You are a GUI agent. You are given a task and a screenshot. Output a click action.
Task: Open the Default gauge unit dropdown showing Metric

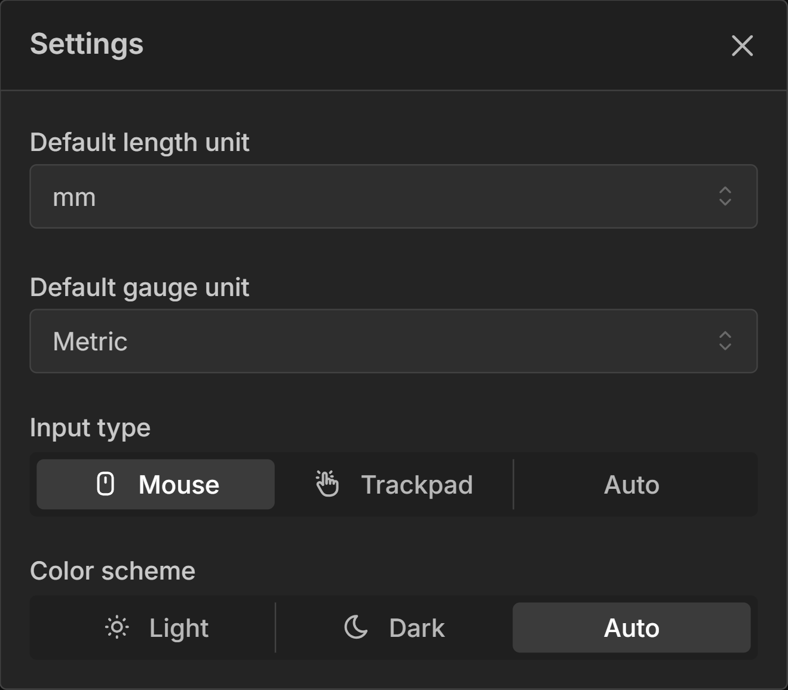(x=382, y=341)
